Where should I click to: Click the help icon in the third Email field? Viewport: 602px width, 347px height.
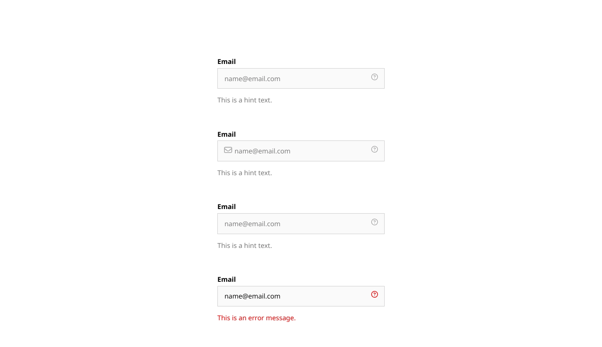[x=375, y=222]
